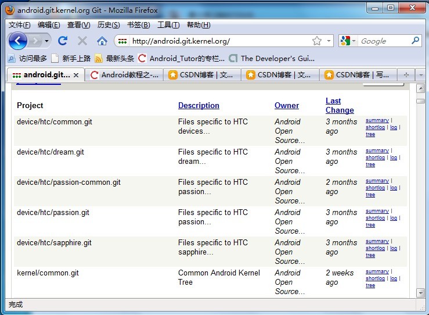Switch to the second CSDN博客 | 文... tab
The image size is (429, 315).
pos(280,75)
